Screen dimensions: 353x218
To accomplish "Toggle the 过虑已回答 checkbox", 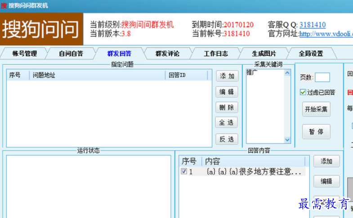I will point(303,92).
